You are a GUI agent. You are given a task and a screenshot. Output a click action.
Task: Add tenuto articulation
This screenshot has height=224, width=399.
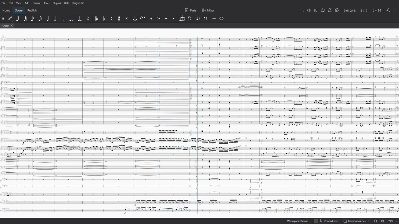pos(166,19)
